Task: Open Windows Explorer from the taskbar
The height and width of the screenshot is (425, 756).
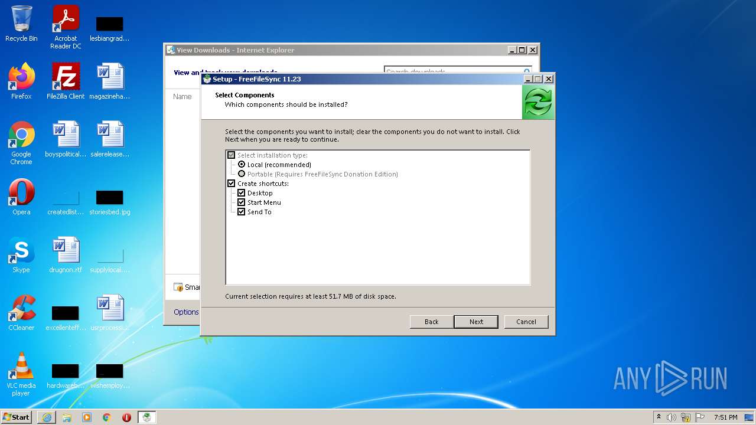Action: pyautogui.click(x=67, y=417)
